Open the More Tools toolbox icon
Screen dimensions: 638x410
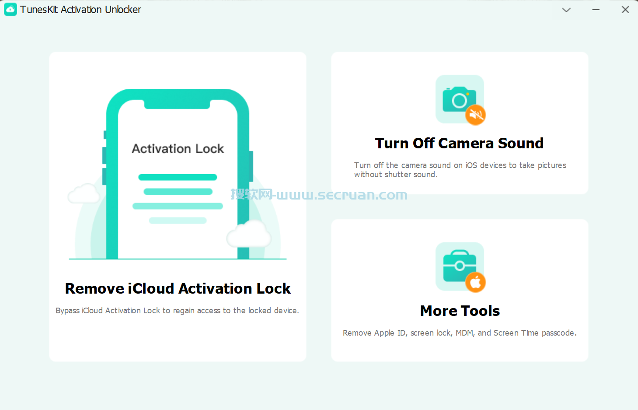pos(460,267)
